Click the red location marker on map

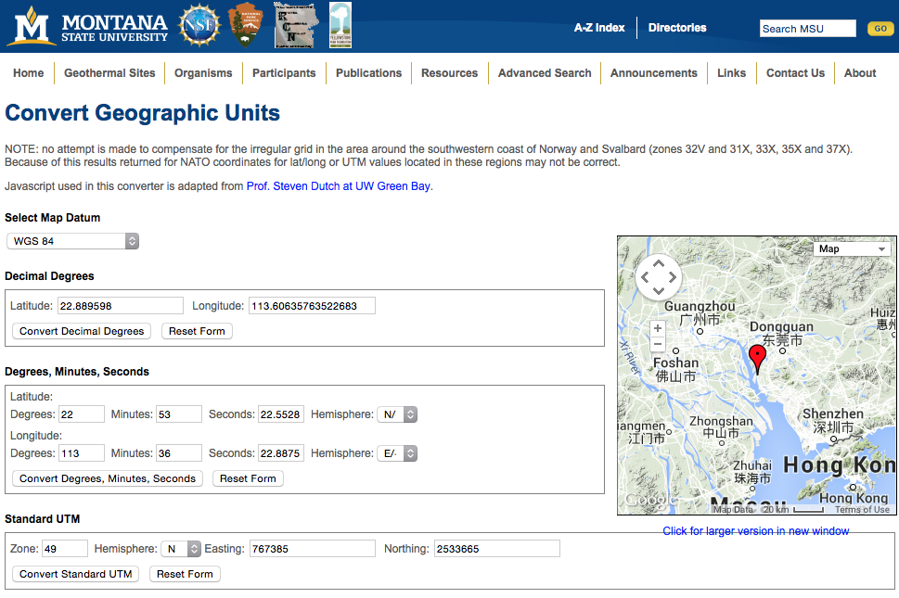point(757,359)
